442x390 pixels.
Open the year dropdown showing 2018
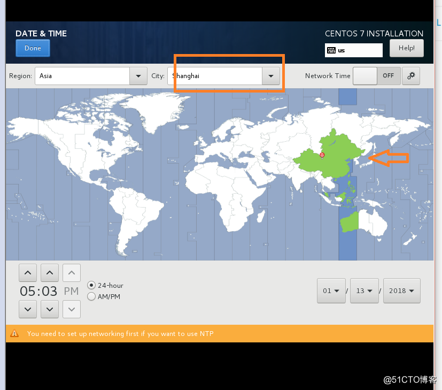coord(402,290)
